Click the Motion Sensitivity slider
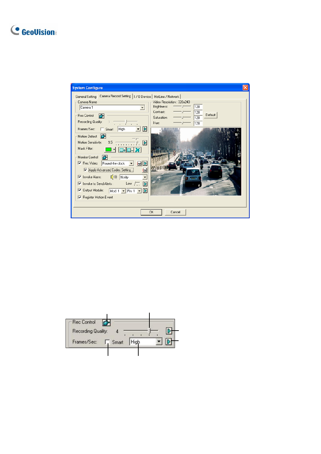The width and height of the screenshot is (321, 454). (127, 143)
